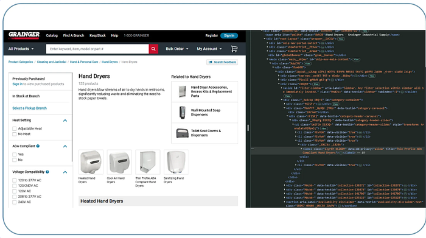Click the Heated Hand Dryers section heading

tap(102, 201)
